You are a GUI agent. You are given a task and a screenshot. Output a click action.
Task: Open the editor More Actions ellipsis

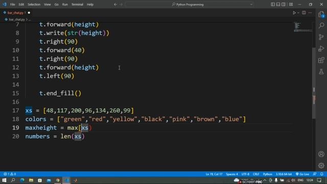point(310,13)
